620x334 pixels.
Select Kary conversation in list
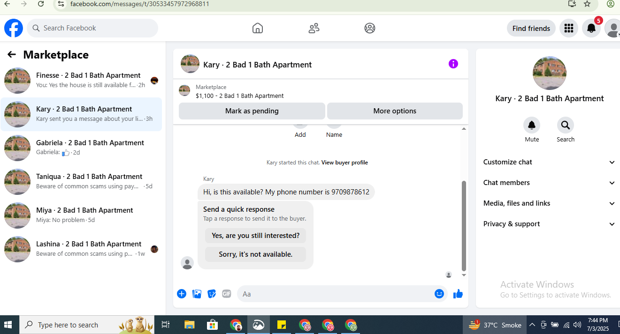click(81, 114)
